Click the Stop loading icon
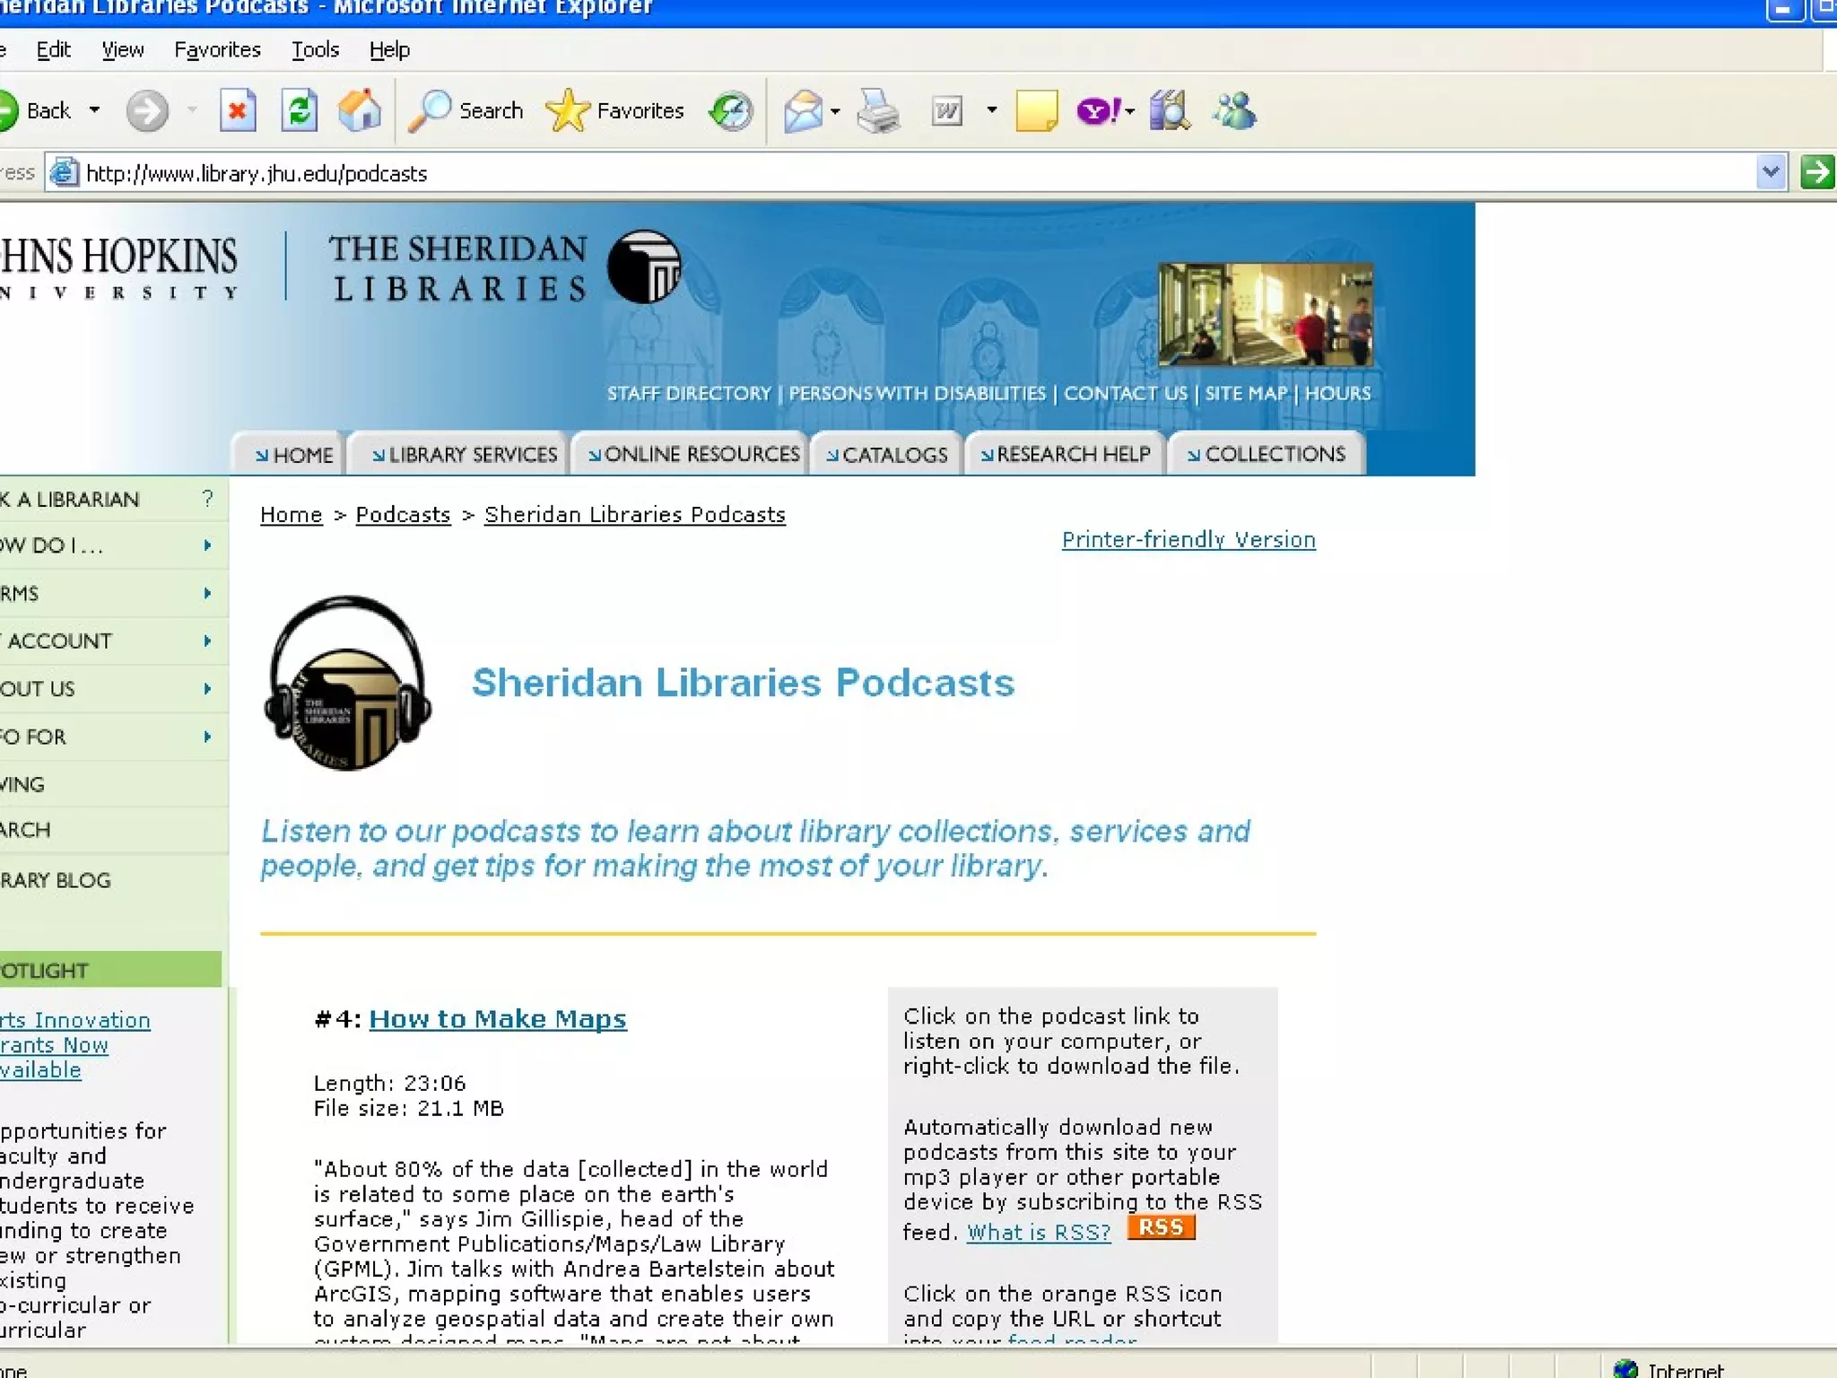 [x=238, y=111]
